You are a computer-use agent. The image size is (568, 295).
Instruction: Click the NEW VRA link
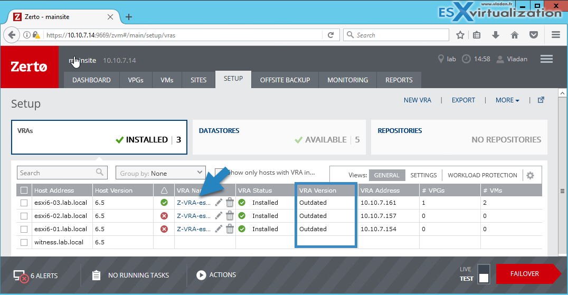point(418,100)
